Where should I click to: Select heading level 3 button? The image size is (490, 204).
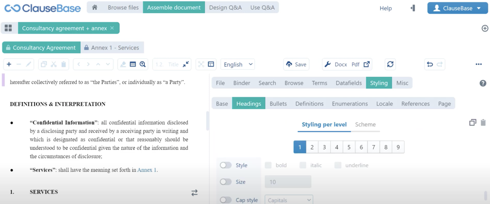[x=324, y=147]
